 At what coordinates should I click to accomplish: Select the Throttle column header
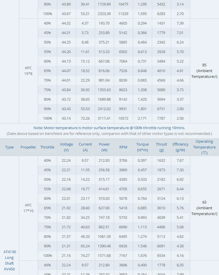pyautogui.click(x=47, y=147)
